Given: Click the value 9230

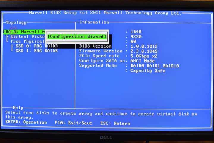Looking at the screenshot, I should [136, 37].
